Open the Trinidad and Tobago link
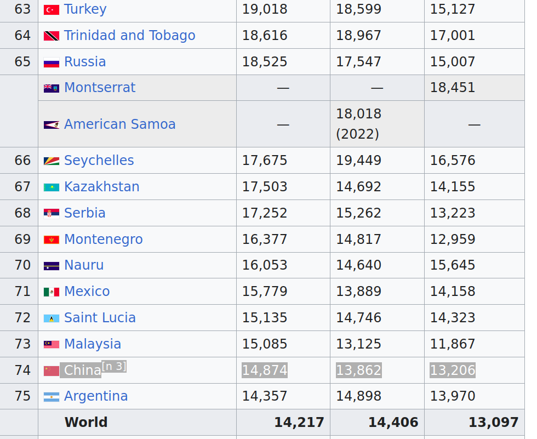This screenshot has height=439, width=537. 130,35
